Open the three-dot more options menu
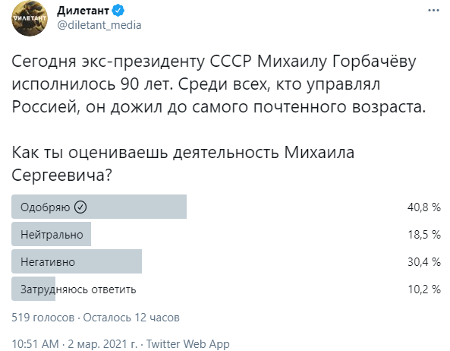450x351 pixels. (433, 11)
